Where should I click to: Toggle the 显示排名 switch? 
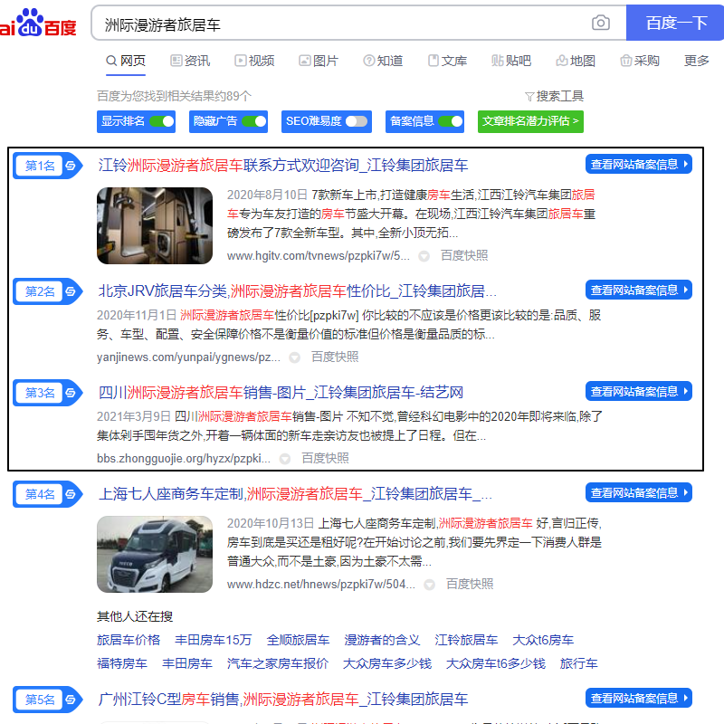coord(162,121)
